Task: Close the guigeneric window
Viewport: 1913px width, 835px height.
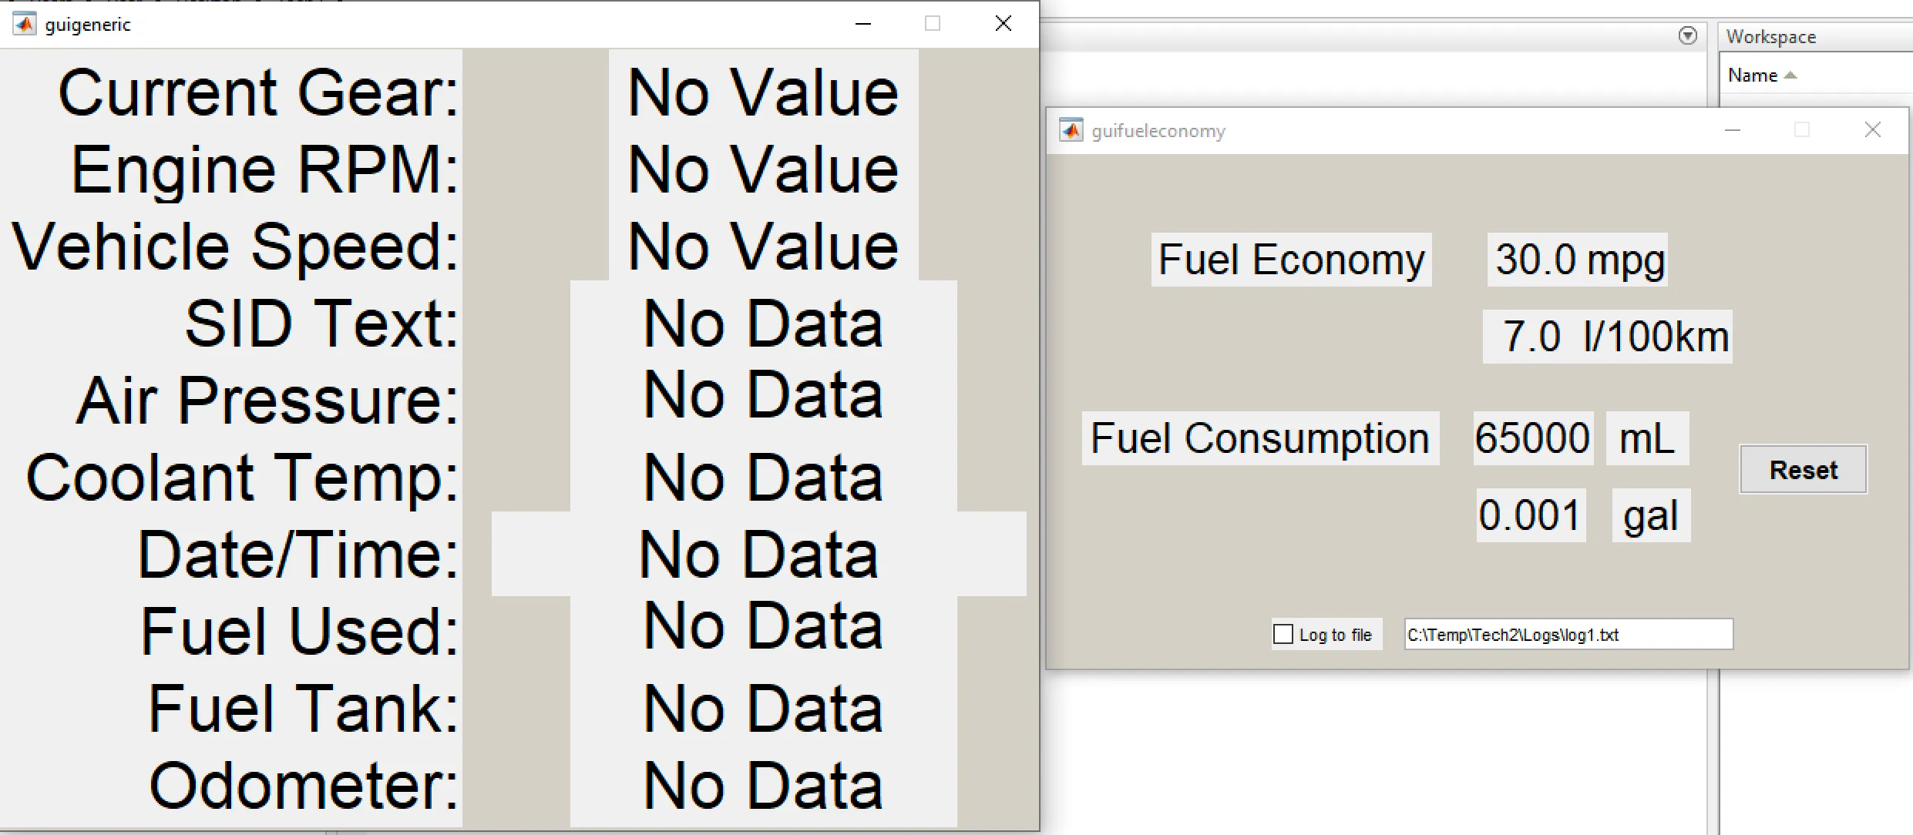Action: pyautogui.click(x=1003, y=24)
